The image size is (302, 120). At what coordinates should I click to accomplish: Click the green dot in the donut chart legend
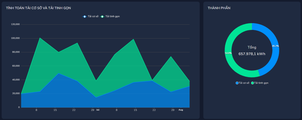click(252, 83)
